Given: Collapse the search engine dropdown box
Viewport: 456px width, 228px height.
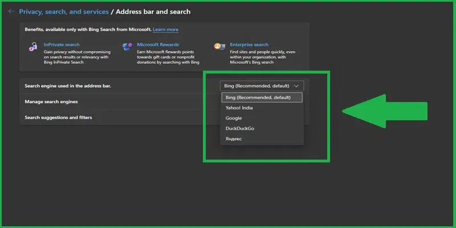Looking at the screenshot, I should click(262, 86).
